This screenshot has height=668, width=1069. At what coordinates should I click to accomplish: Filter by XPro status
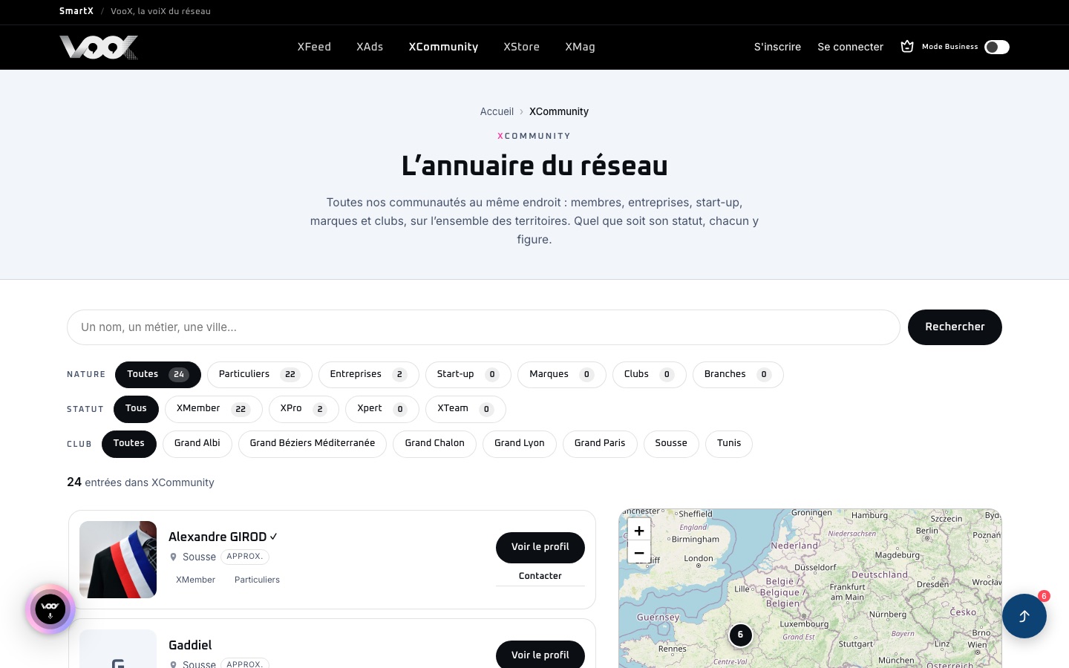(x=304, y=409)
